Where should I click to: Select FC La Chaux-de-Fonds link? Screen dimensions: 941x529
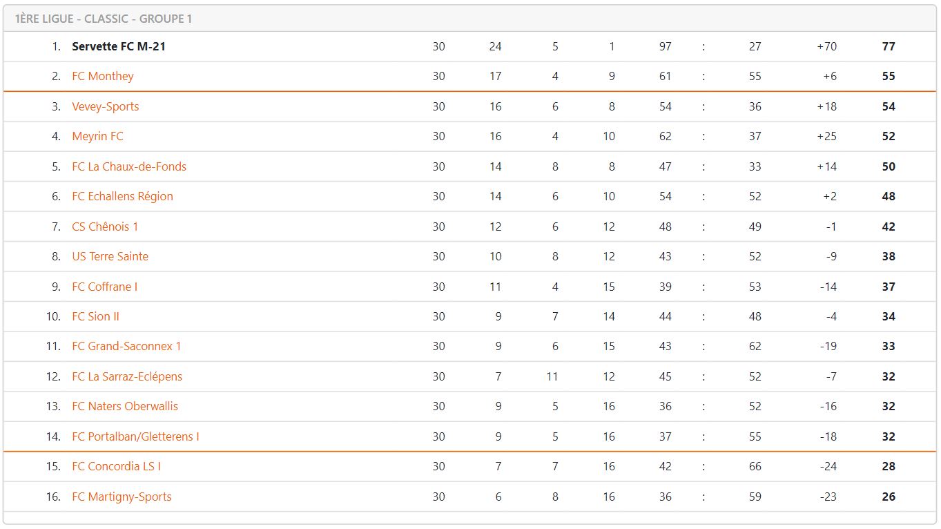(x=128, y=166)
